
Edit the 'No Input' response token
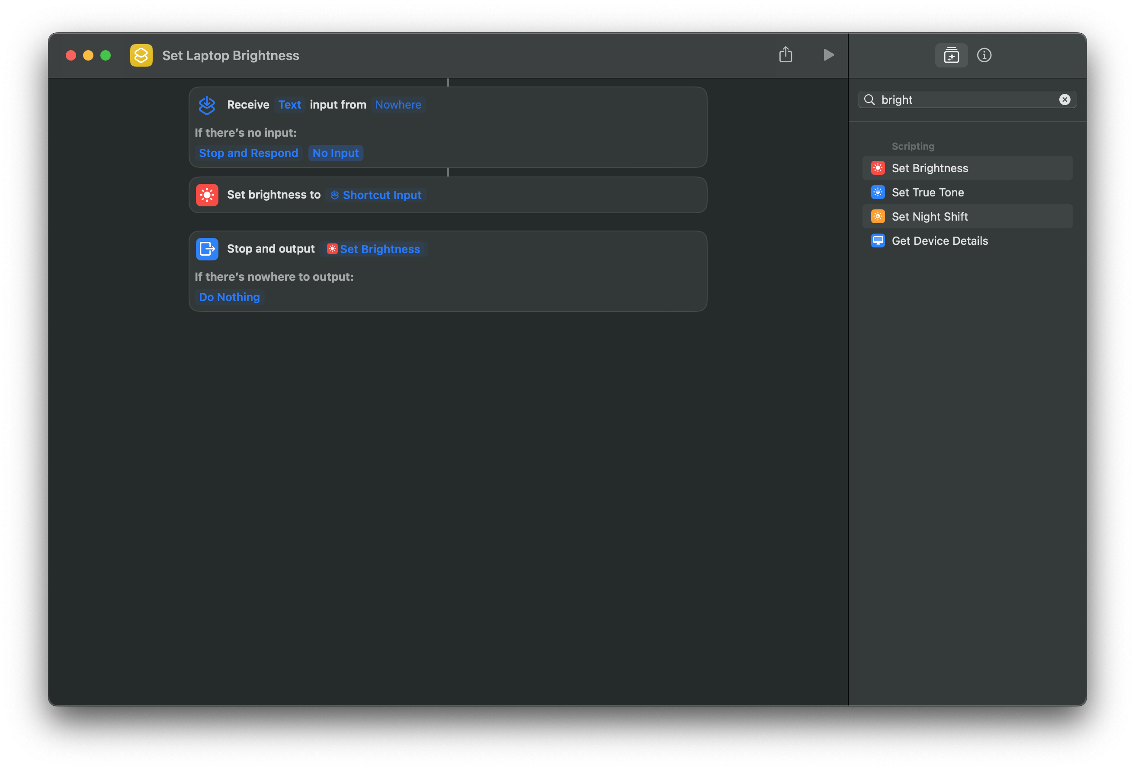(336, 153)
